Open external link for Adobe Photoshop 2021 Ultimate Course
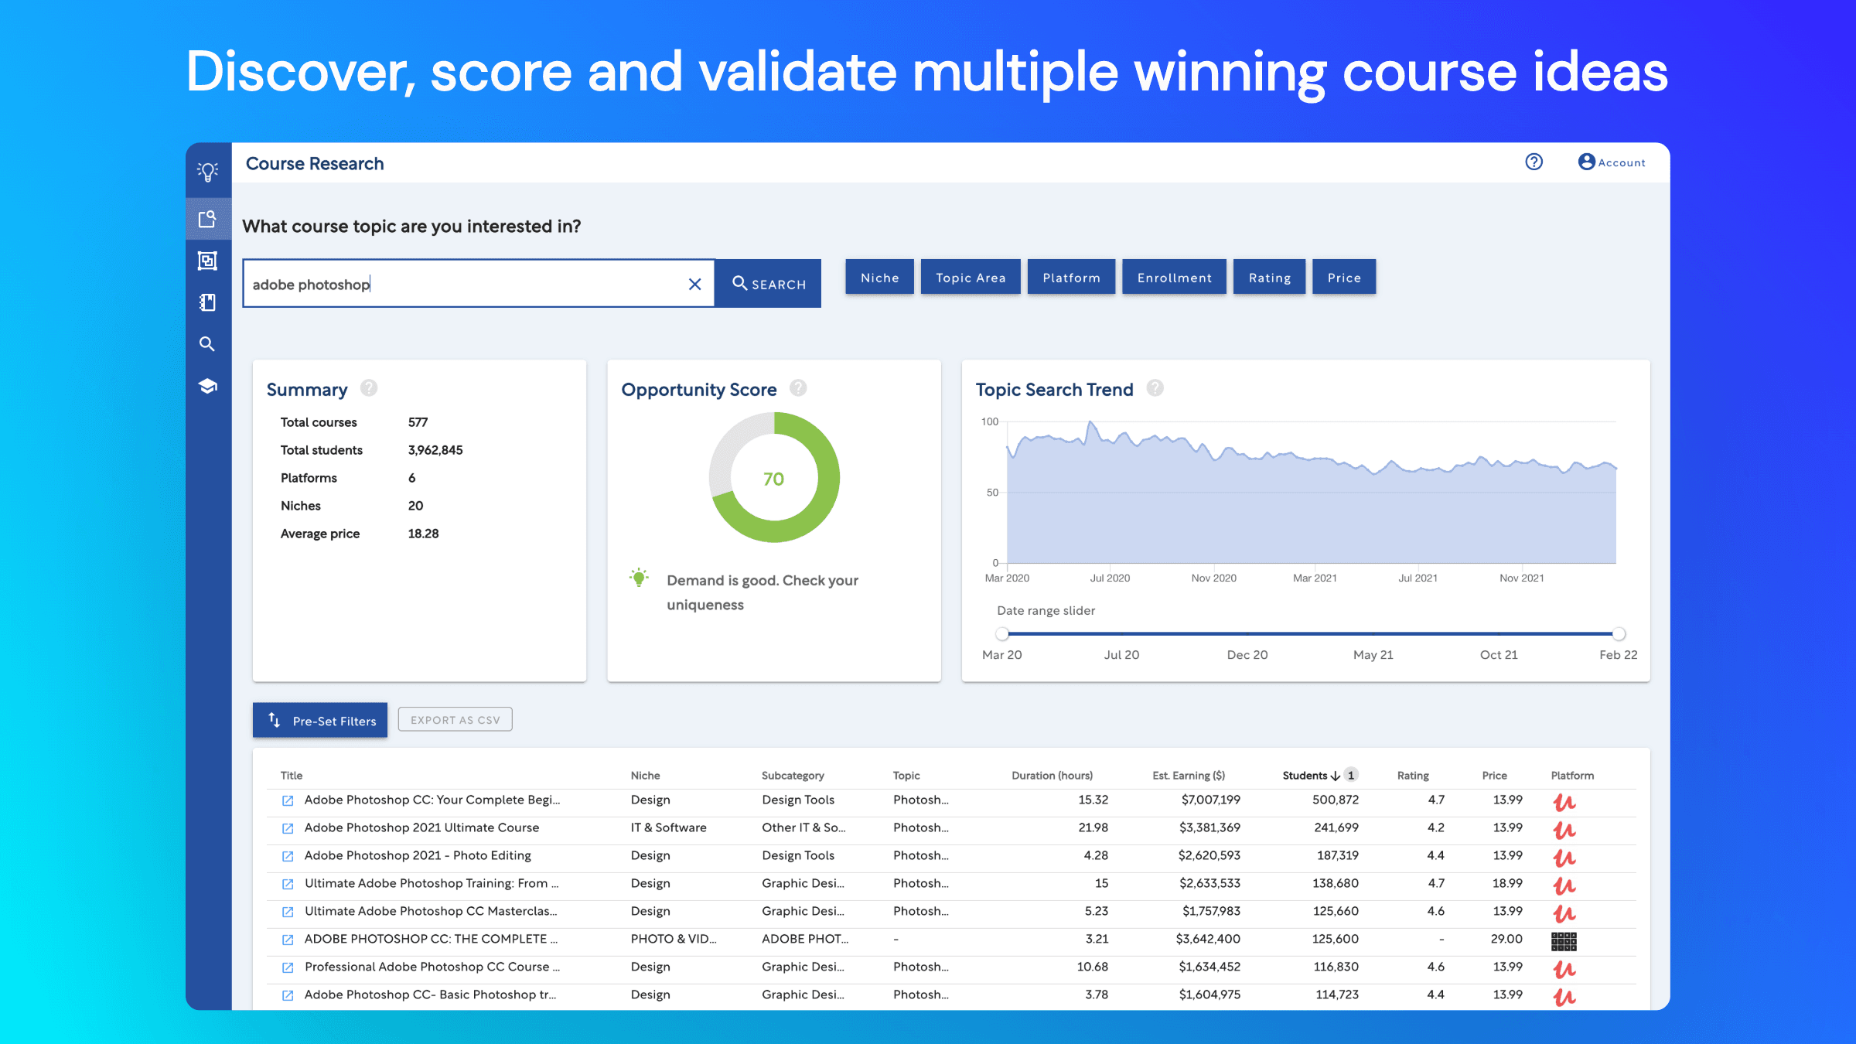Screen dimensions: 1856x1044 coord(288,828)
